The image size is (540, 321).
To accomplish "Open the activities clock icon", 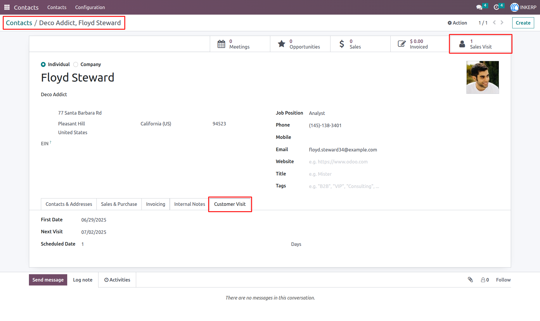I will tap(496, 7).
